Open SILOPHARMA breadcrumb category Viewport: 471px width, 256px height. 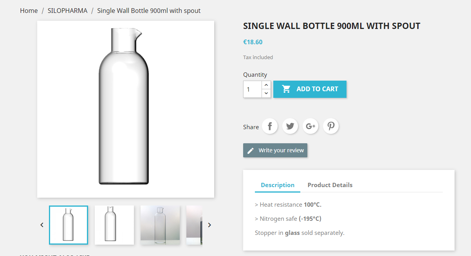67,11
